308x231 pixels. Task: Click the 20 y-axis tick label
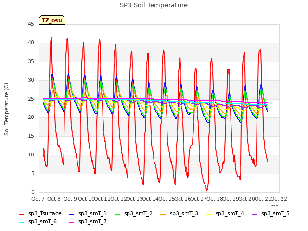[x=31, y=117]
